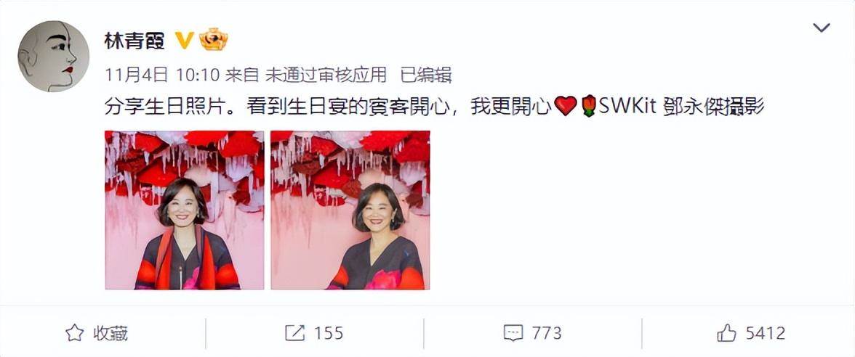
Task: Open the post timestamp 11月4日 10:10
Action: (x=162, y=75)
